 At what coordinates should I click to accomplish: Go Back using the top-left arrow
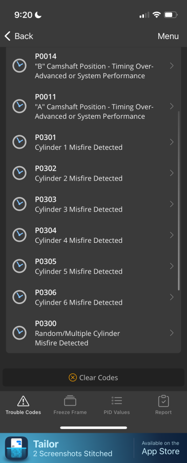tap(18, 36)
